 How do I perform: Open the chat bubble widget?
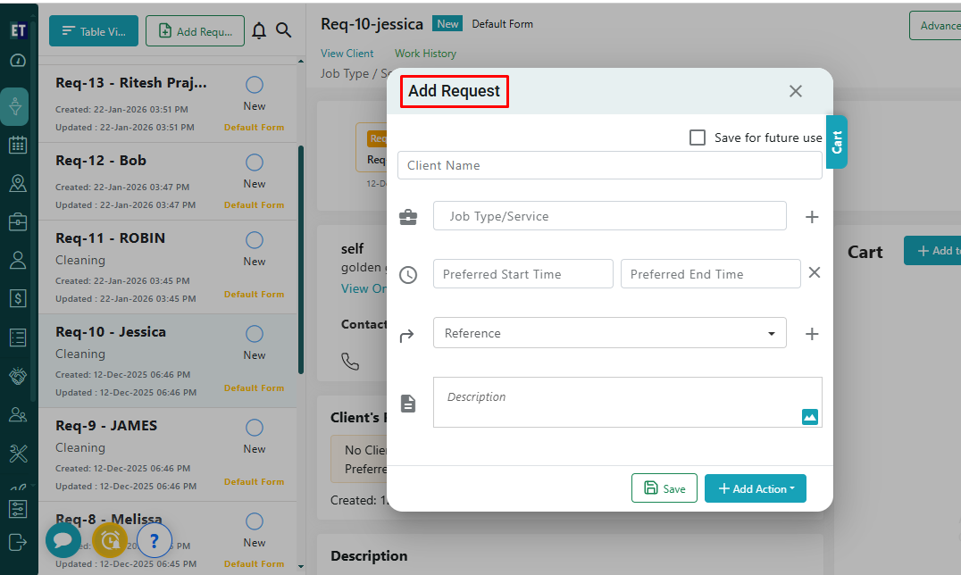63,540
